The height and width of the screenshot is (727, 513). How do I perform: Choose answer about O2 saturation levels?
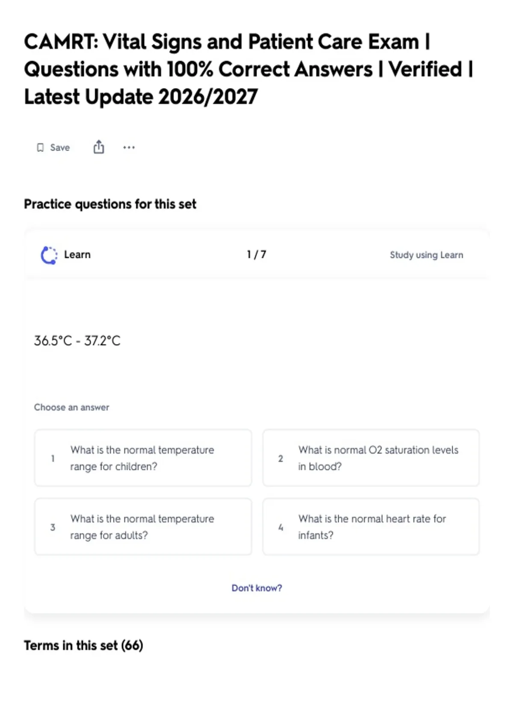click(x=371, y=458)
